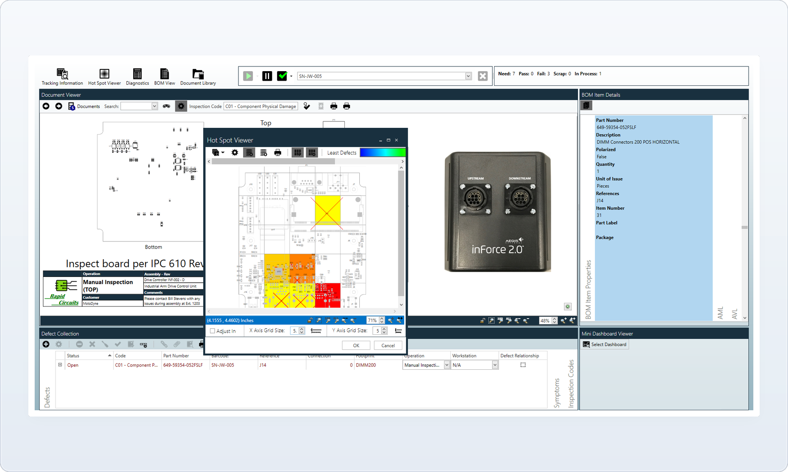Open the Document Library
Screen dimensions: 788x472
tap(198, 77)
